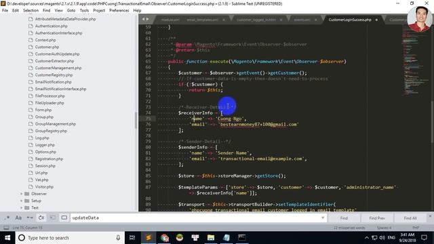Image resolution: width=434 pixels, height=244 pixels.
Task: Click the Vat.php file icon
Action: point(31,180)
